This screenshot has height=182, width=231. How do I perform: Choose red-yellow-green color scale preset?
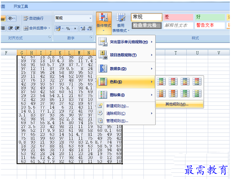[173, 82]
